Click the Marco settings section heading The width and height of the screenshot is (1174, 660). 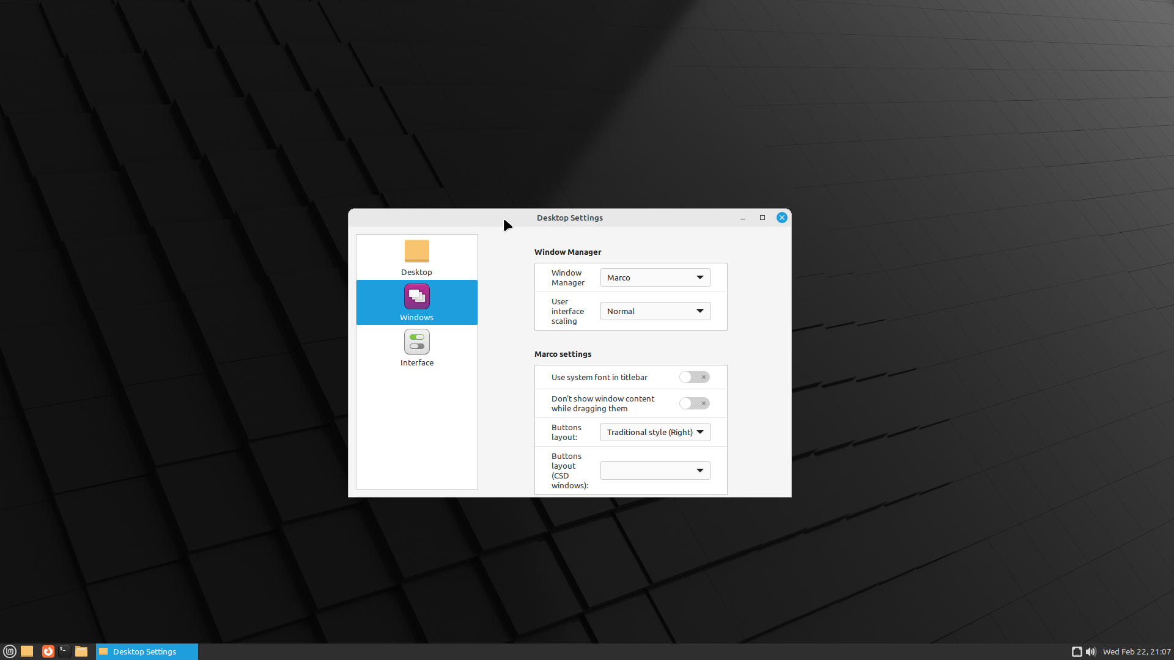(x=563, y=354)
